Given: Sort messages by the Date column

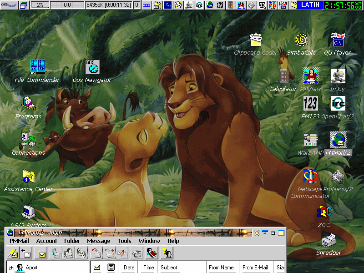Looking at the screenshot, I should pos(128,267).
